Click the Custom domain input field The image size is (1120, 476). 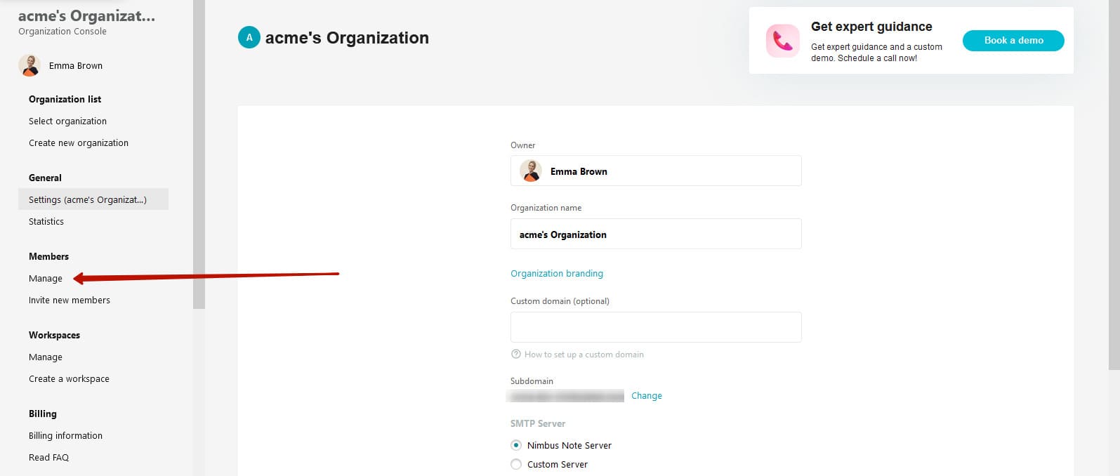[x=655, y=326]
